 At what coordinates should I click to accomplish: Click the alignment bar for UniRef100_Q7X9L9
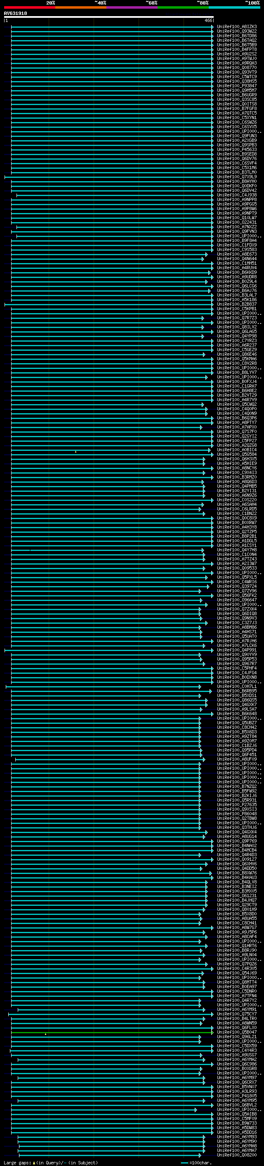point(109,177)
